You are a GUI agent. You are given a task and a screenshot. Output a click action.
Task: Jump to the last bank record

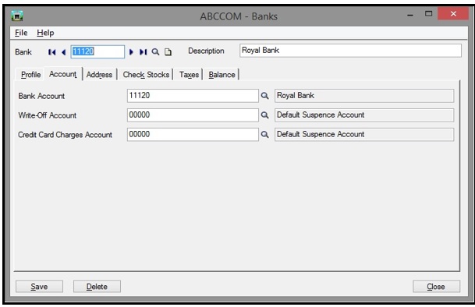click(143, 52)
